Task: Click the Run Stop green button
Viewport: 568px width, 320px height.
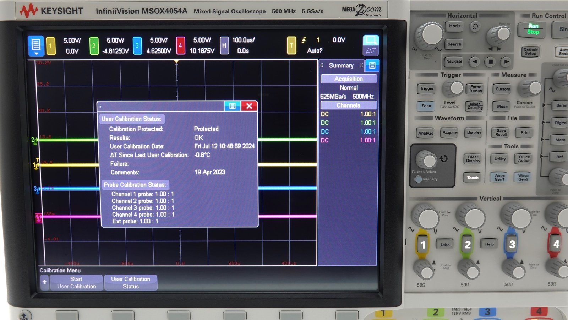Action: (x=533, y=29)
